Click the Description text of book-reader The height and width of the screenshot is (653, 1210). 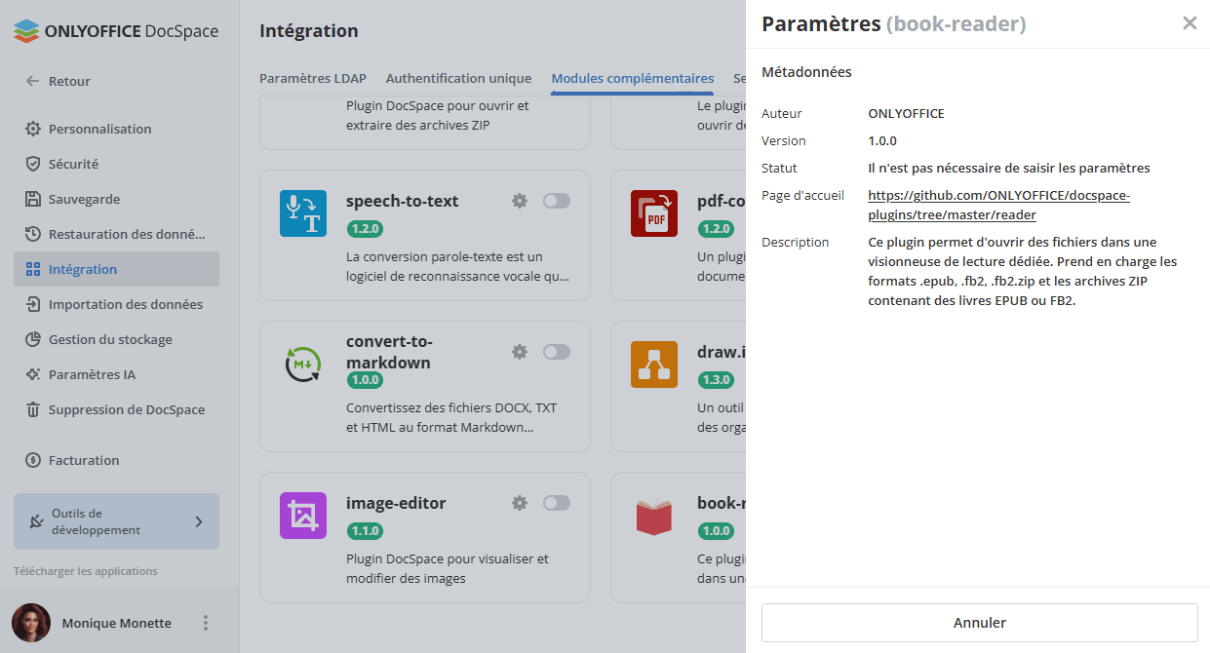coord(1023,271)
